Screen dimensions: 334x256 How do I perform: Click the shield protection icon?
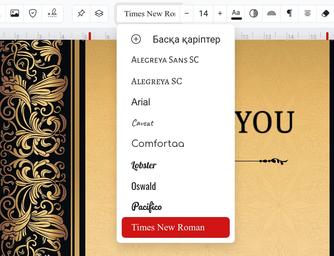tap(33, 13)
